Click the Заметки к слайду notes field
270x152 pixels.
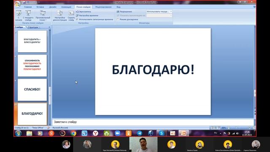(153, 122)
